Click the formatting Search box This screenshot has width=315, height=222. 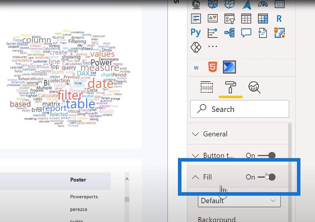(239, 109)
